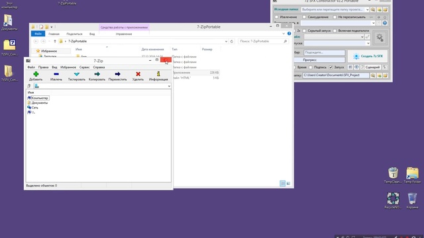Open the Explorer address bar history dropdown
The width and height of the screenshot is (424, 238).
[x=226, y=41]
